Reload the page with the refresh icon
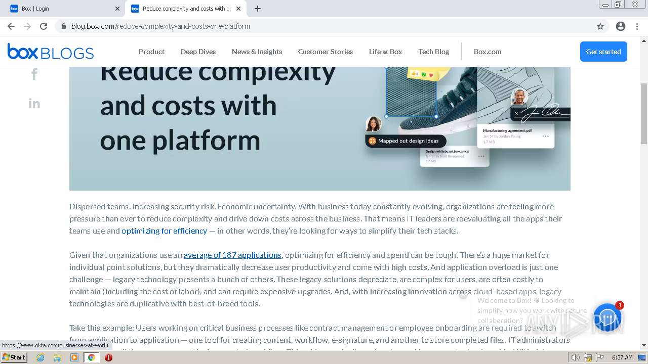 (x=44, y=26)
